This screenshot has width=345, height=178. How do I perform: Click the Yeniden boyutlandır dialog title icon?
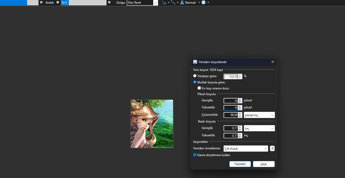click(x=195, y=62)
